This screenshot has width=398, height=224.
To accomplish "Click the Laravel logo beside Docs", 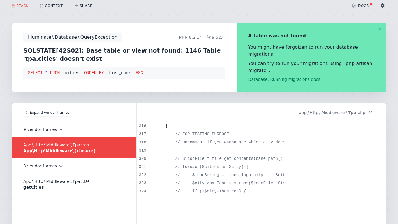I will coord(354,6).
